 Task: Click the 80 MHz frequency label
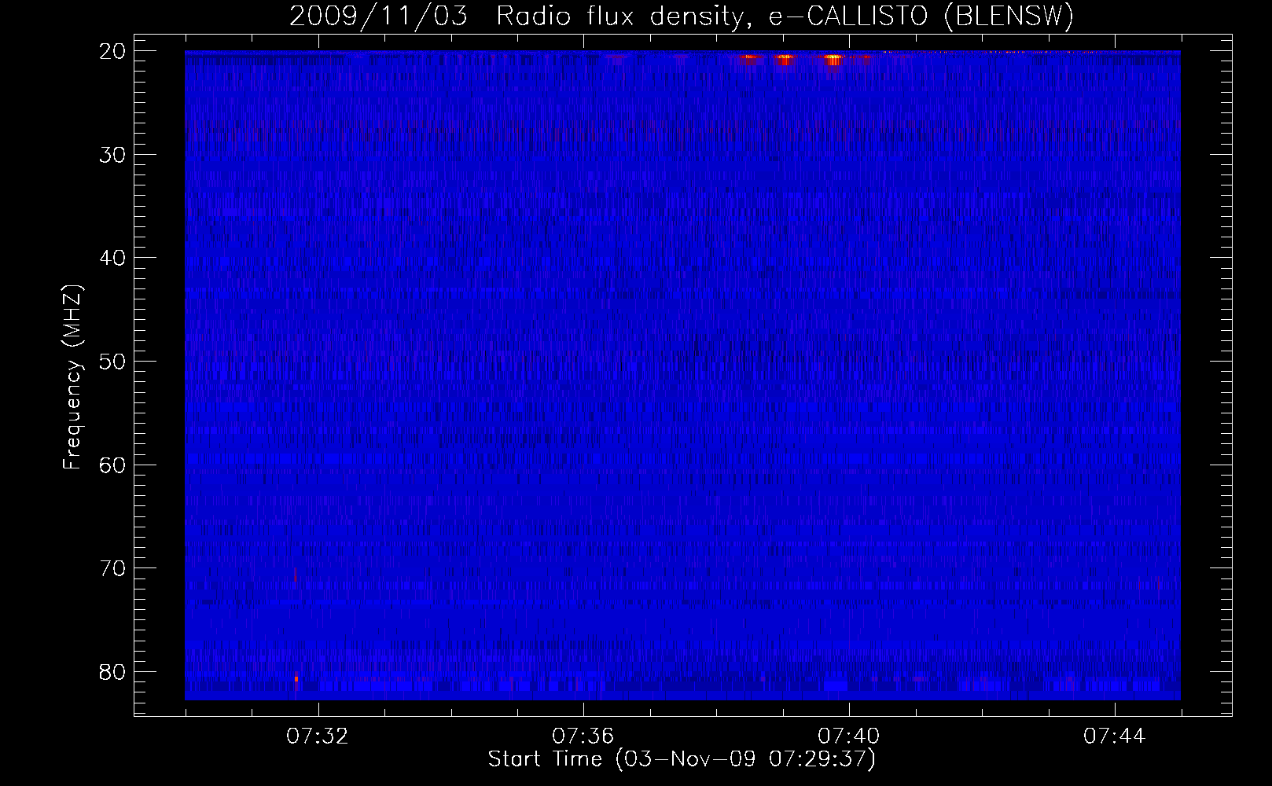click(112, 672)
